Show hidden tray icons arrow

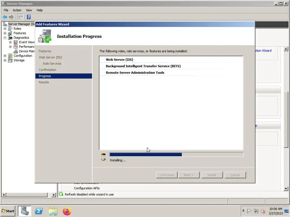(243, 211)
